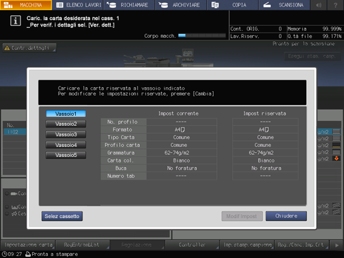Click right arrow in bottom bar

pos(337,245)
